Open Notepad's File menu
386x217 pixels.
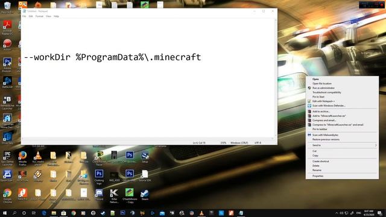click(24, 16)
